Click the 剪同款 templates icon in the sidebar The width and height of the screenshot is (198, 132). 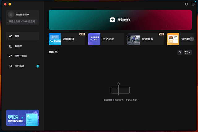(11, 46)
